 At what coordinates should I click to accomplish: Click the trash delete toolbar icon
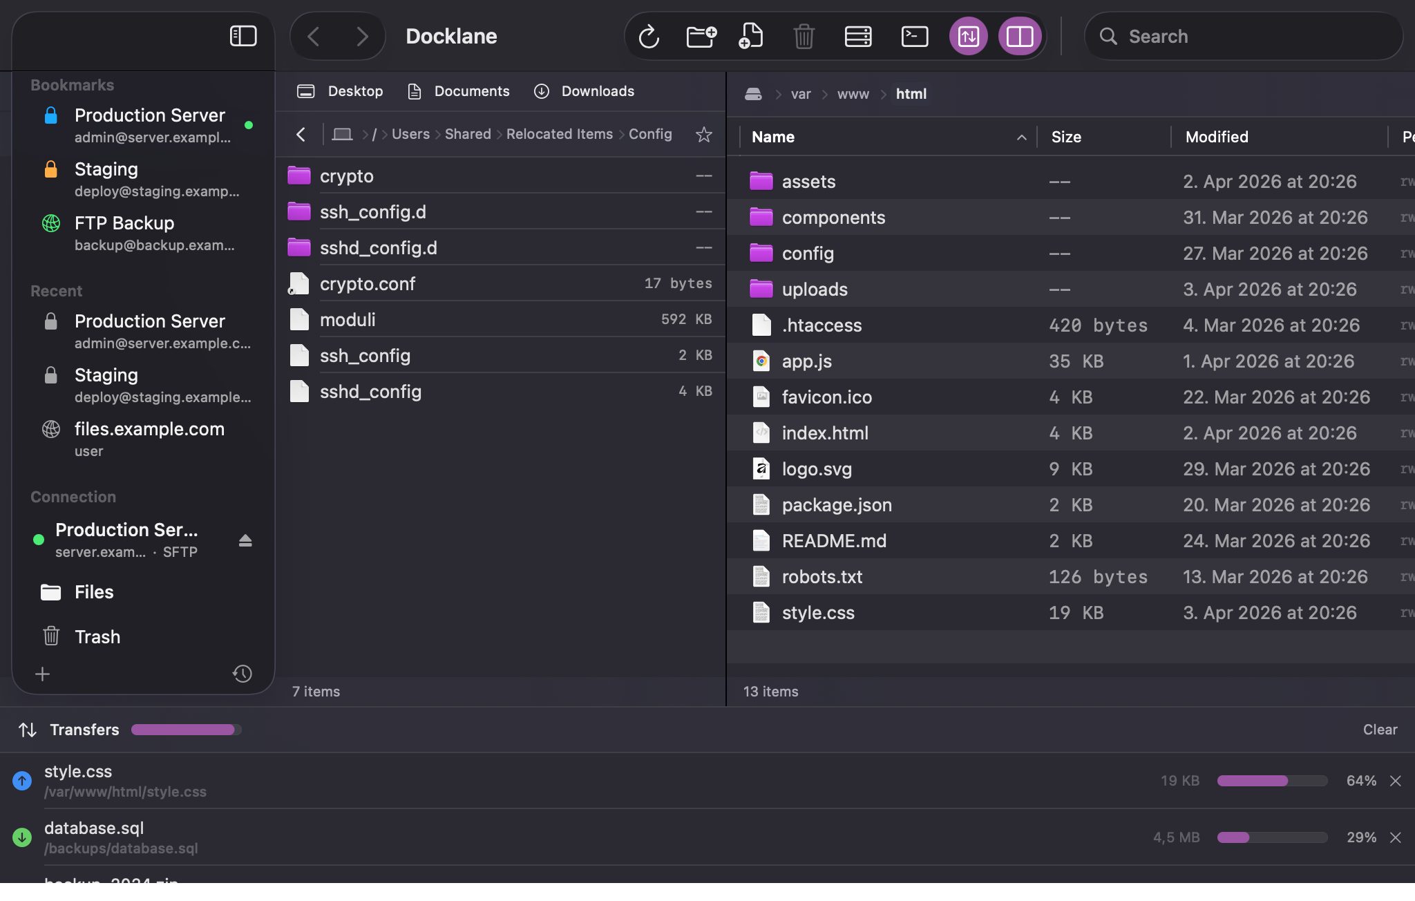click(804, 36)
